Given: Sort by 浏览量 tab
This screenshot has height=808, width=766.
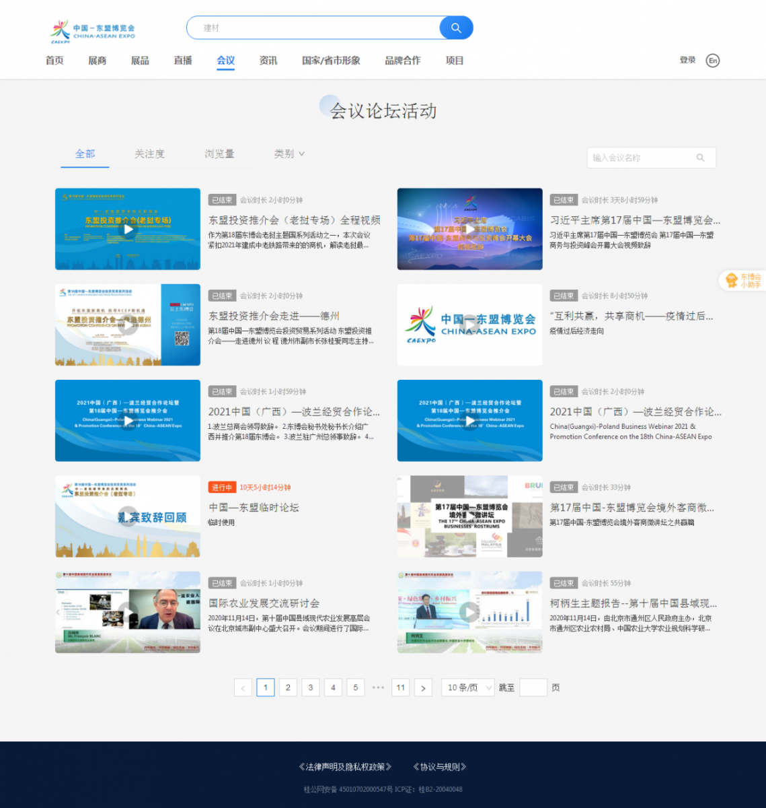Looking at the screenshot, I should coord(219,154).
